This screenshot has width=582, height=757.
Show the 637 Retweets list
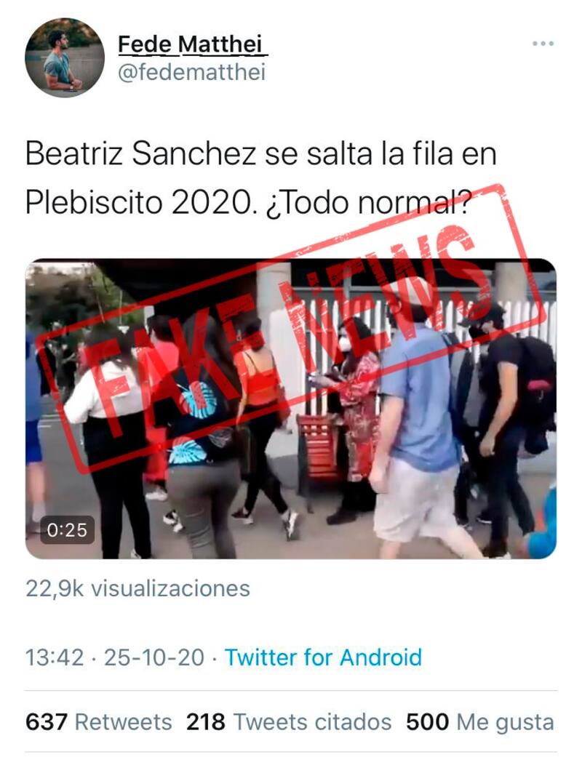pos(98,723)
